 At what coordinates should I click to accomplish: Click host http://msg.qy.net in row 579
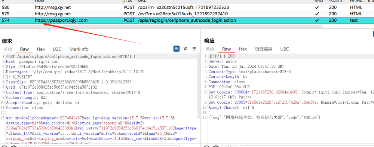[53, 14]
